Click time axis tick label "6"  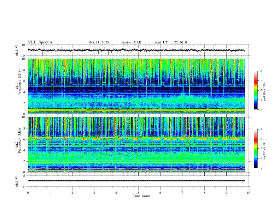(160, 193)
